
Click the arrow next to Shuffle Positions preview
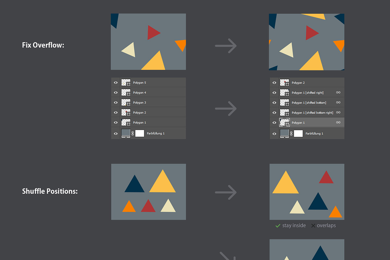point(226,192)
